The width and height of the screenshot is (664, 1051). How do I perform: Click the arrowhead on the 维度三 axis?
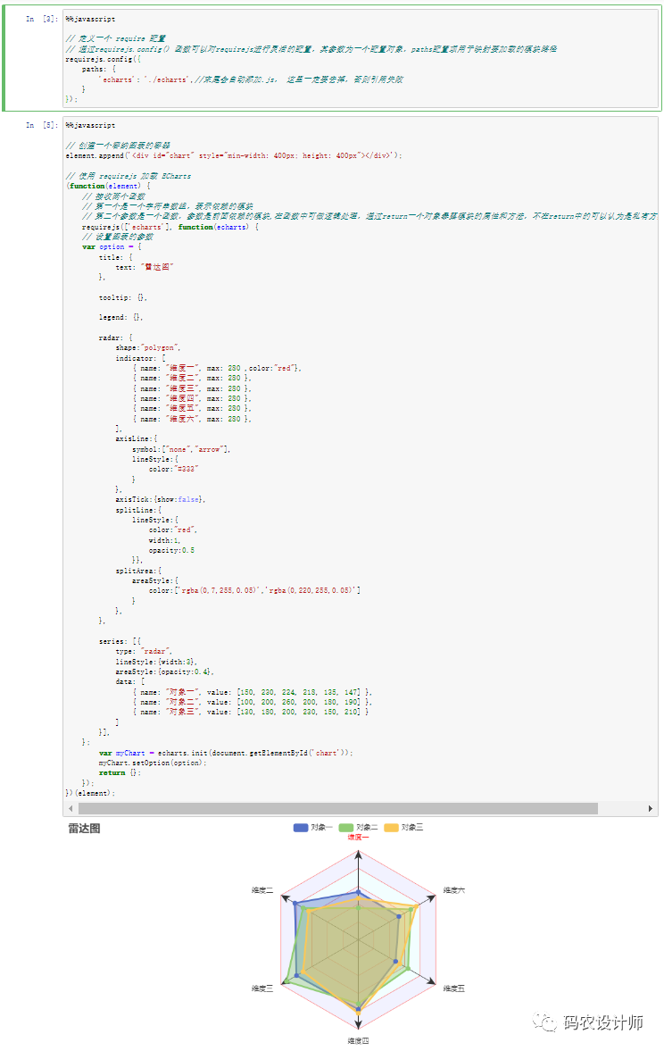[x=286, y=983]
